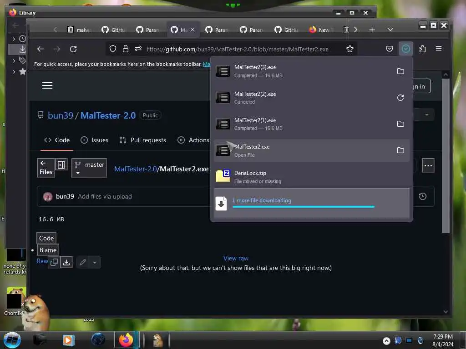466x349 pixels.
Task: Select History clock in Library sidebar
Action: [x=22, y=39]
